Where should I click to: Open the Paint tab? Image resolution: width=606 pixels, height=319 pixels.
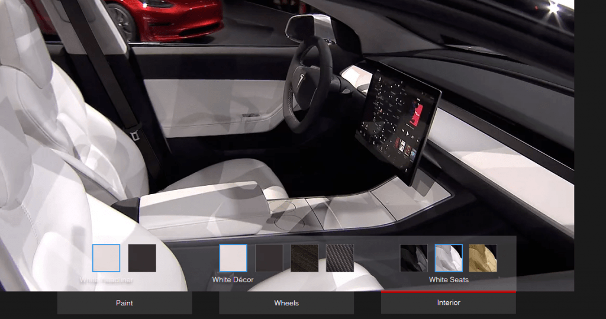coord(124,303)
